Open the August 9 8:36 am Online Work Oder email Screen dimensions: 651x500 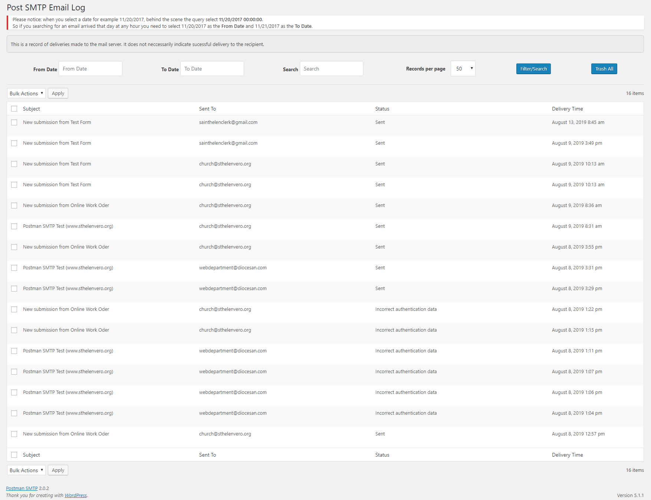[66, 205]
